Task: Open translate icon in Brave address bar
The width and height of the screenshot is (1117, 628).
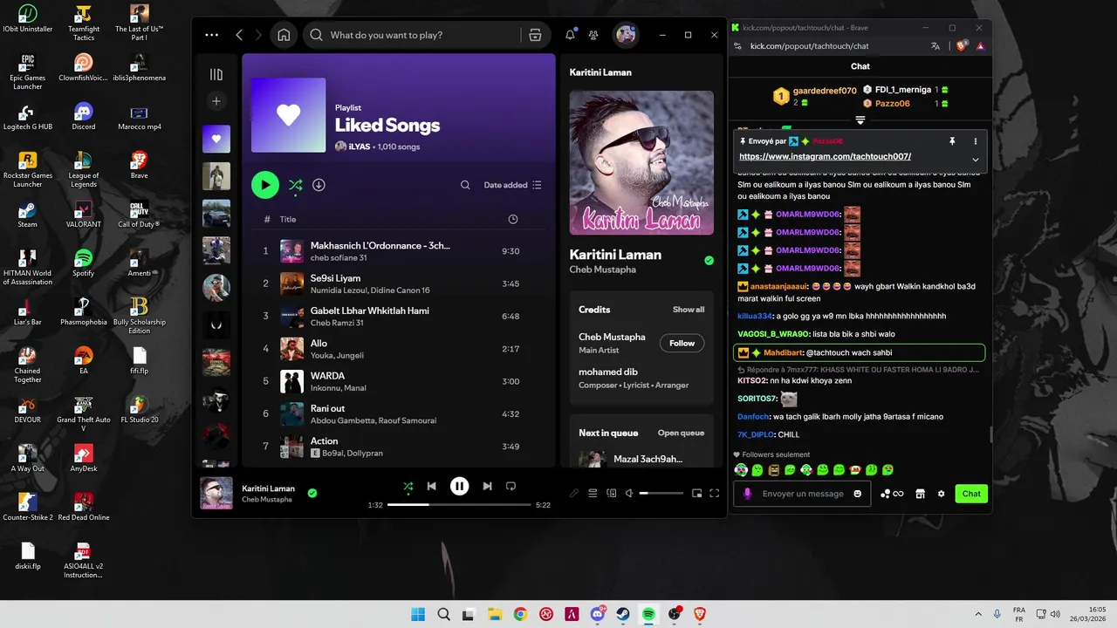Action: coord(935,46)
